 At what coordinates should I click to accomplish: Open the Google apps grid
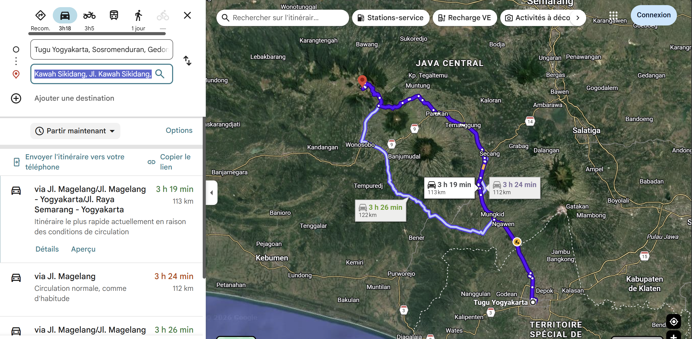(613, 15)
